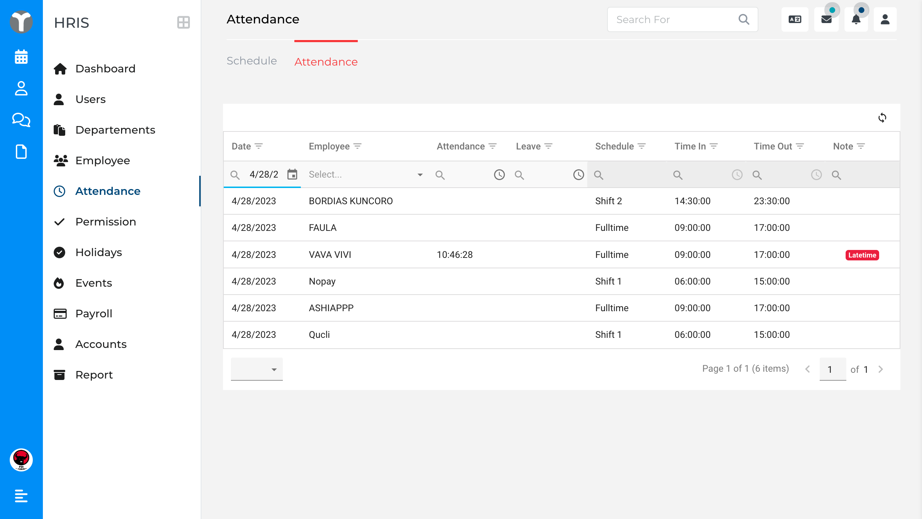Click the Schedule column filter icon
This screenshot has height=519, width=922.
pos(642,146)
